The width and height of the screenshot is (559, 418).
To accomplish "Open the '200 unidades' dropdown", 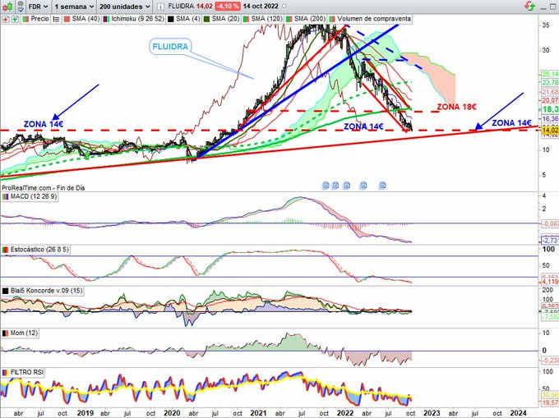I will (125, 7).
